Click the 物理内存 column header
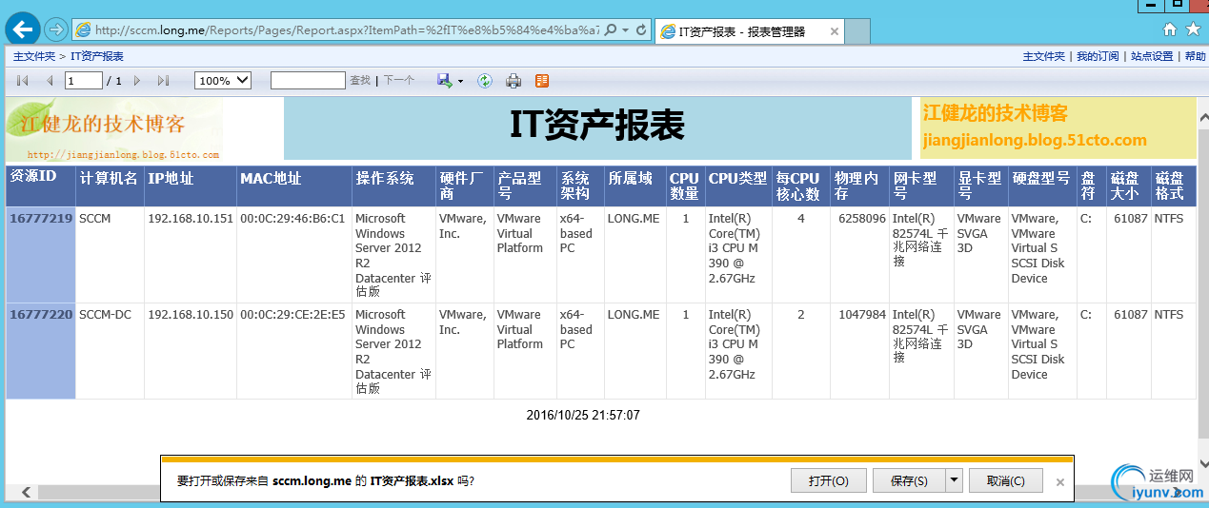The image size is (1209, 508). coord(858,186)
